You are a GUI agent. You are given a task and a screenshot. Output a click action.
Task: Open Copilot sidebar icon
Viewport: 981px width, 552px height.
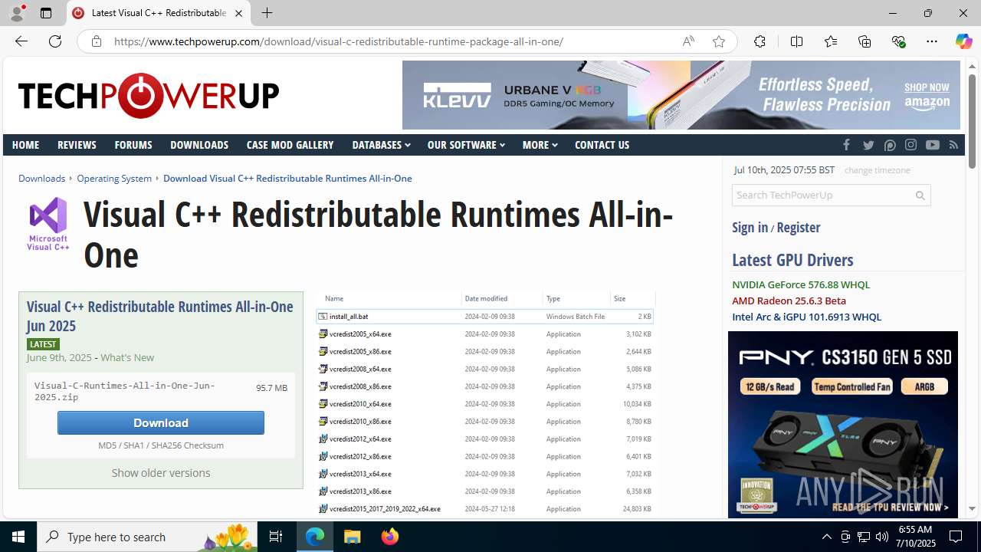[963, 41]
